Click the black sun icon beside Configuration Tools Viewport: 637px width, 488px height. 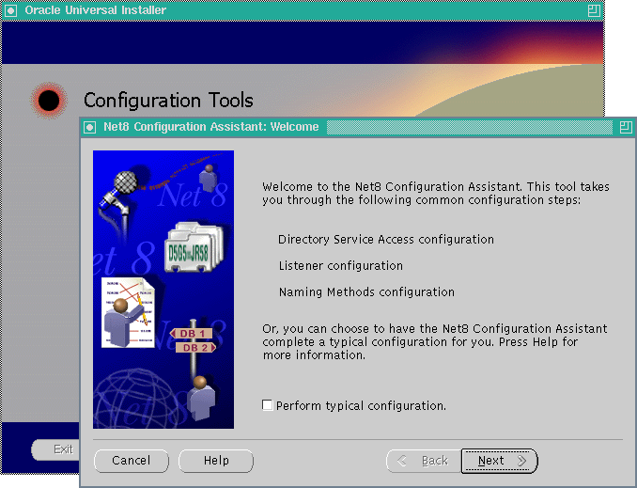[49, 100]
